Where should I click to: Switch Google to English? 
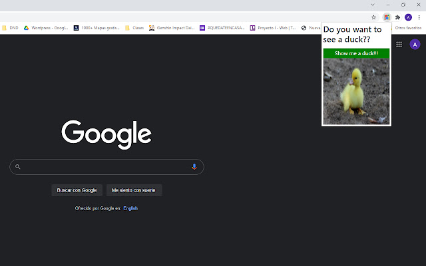[130, 208]
